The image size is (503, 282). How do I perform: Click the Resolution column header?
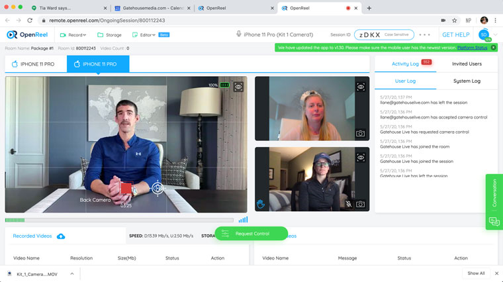pos(81,258)
